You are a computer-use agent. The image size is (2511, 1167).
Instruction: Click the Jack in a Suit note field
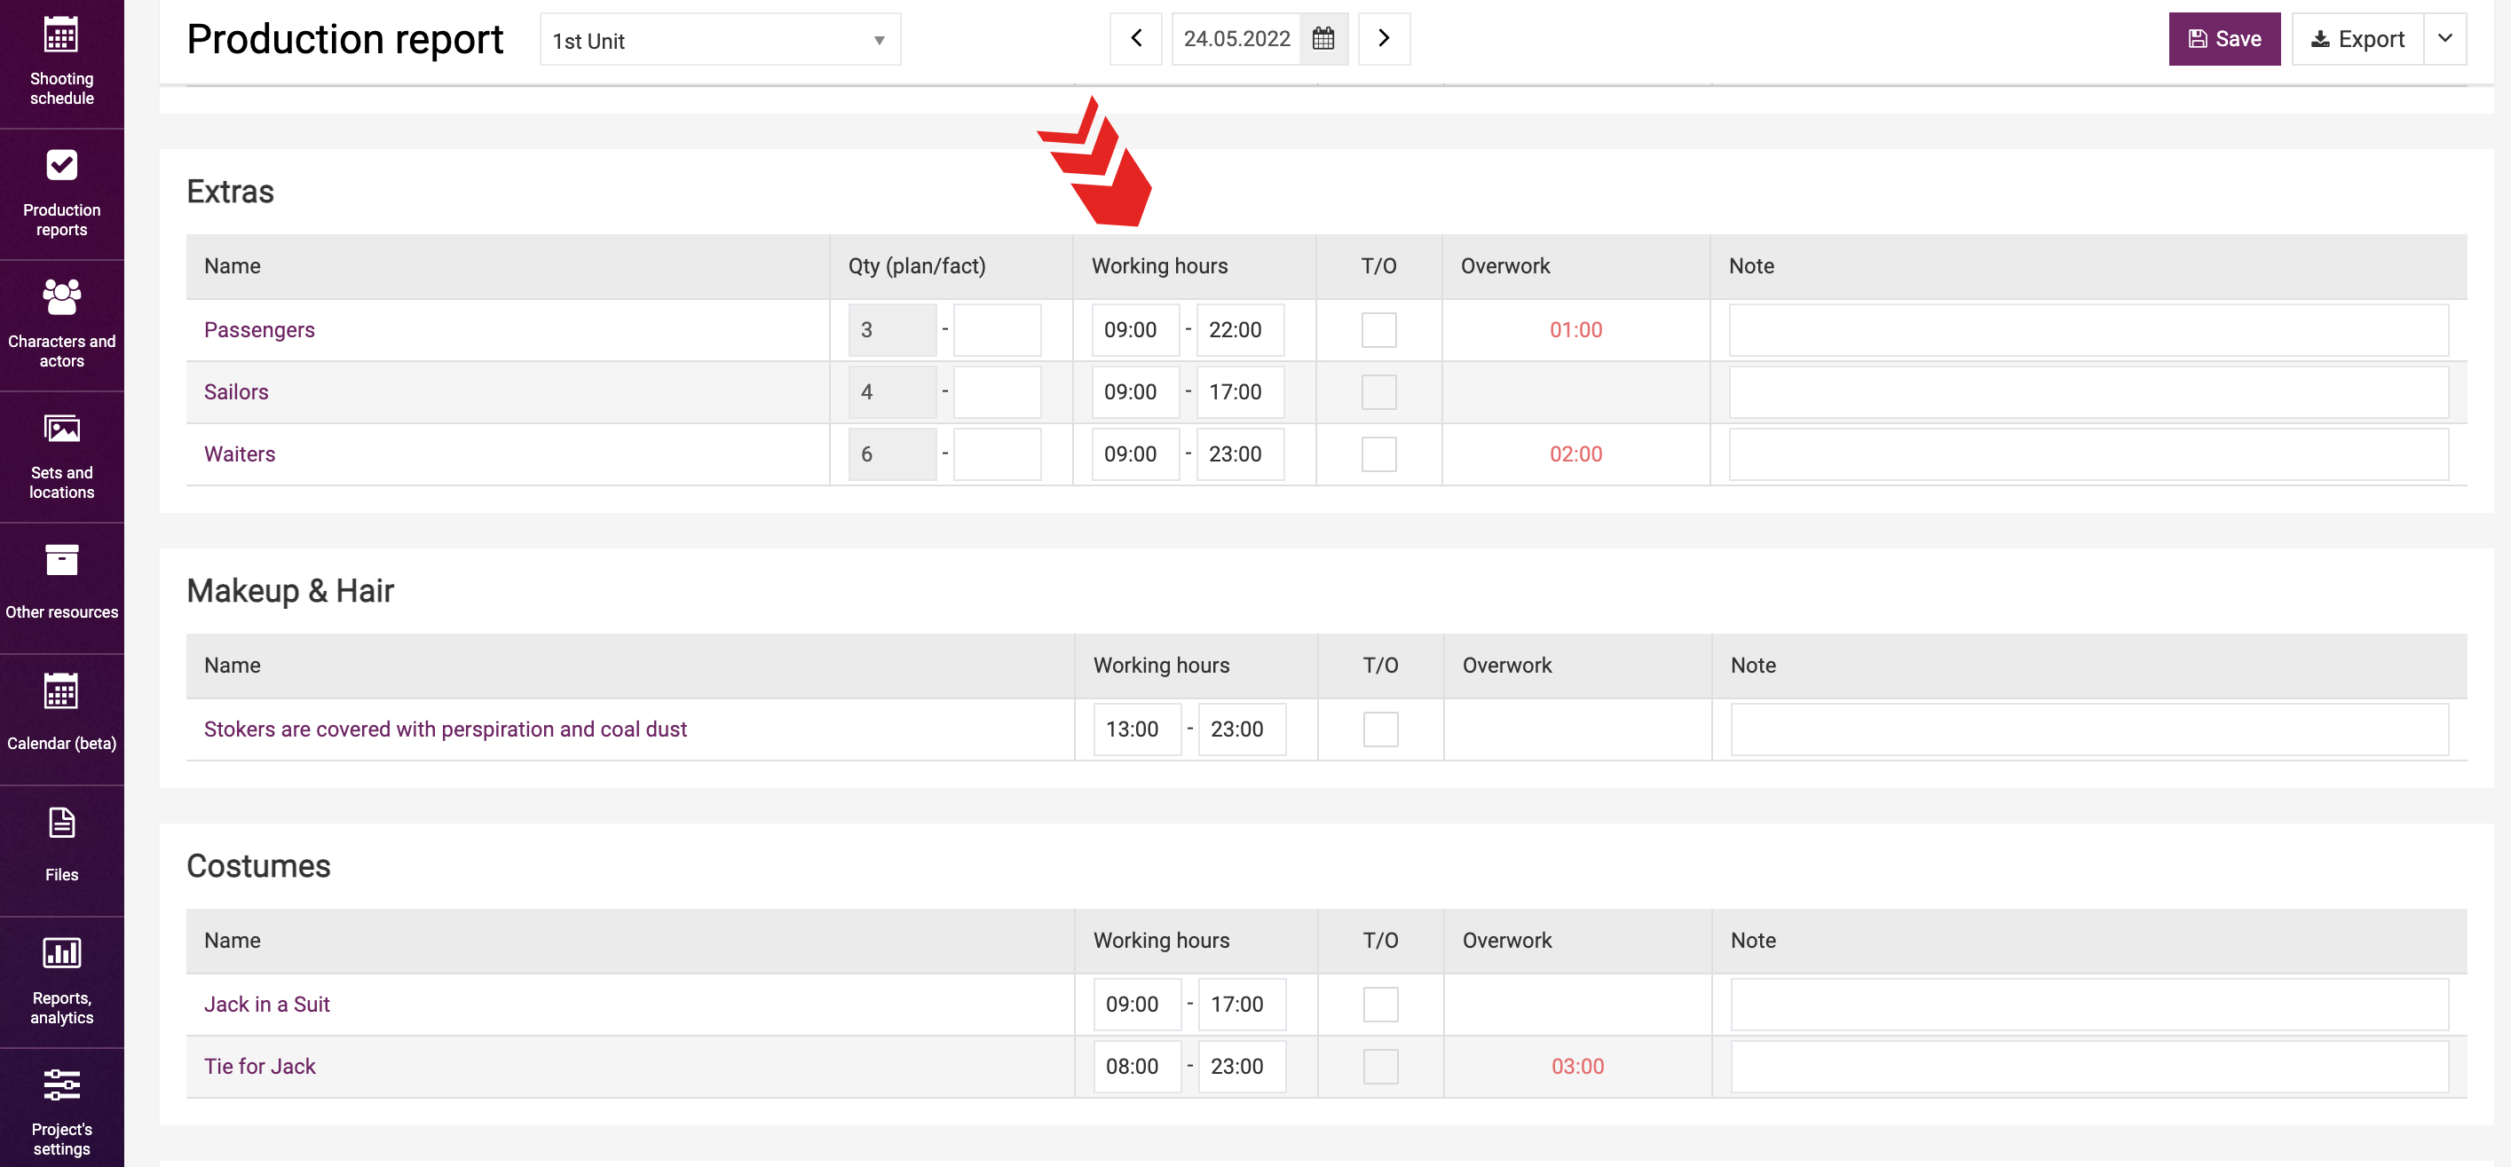coord(2090,1005)
